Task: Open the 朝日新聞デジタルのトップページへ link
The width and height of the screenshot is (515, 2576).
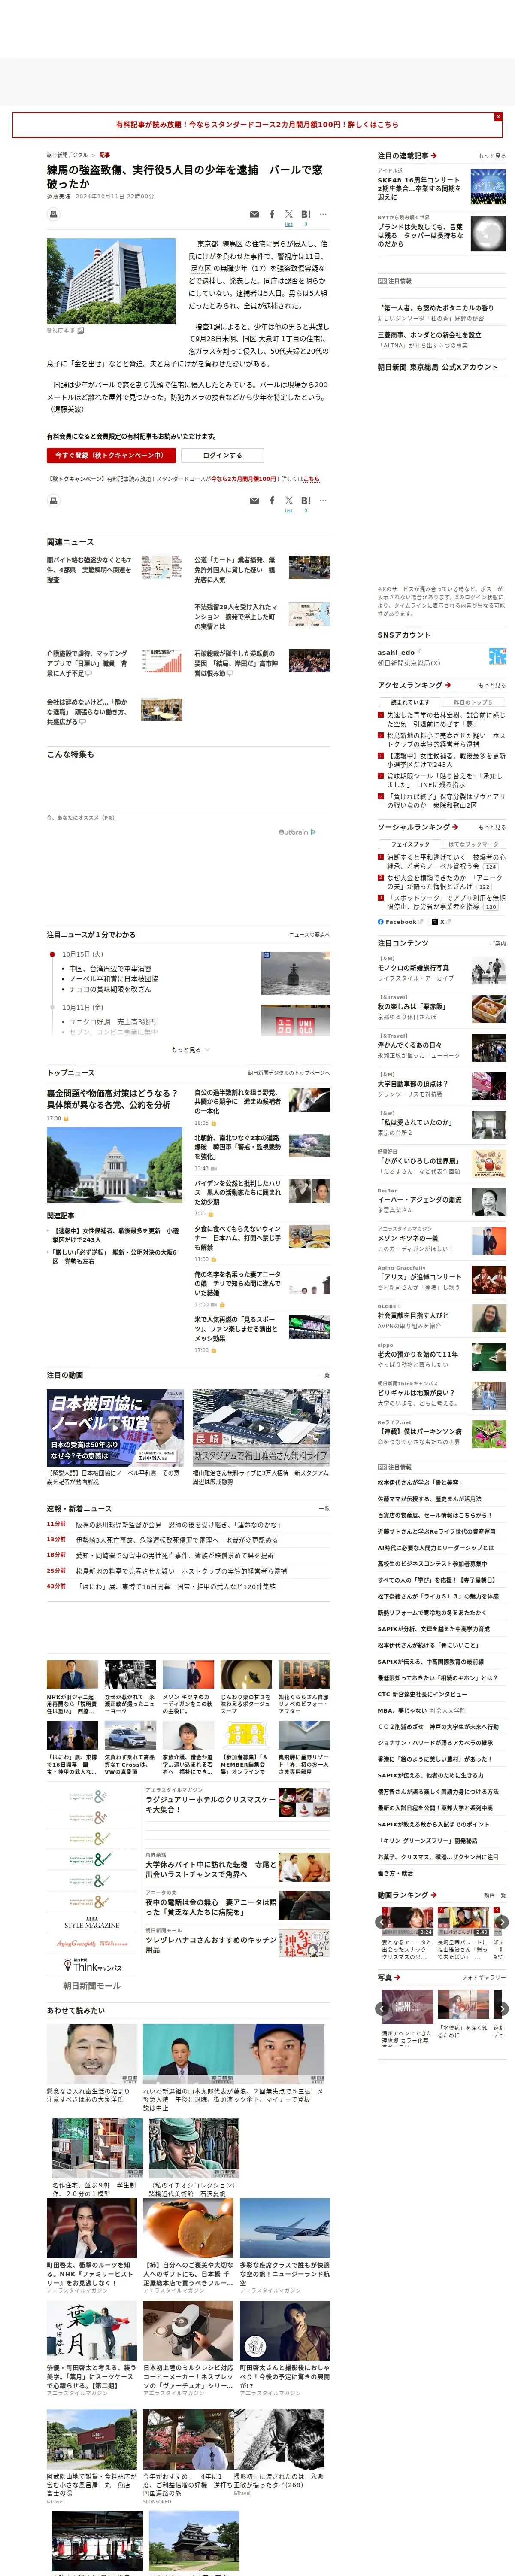Action: pyautogui.click(x=288, y=1073)
